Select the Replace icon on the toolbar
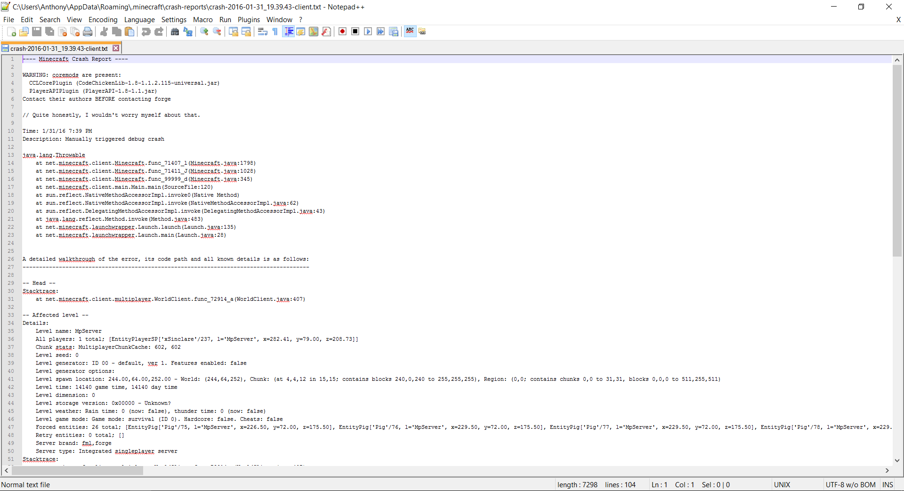904x491 pixels. [x=188, y=32]
